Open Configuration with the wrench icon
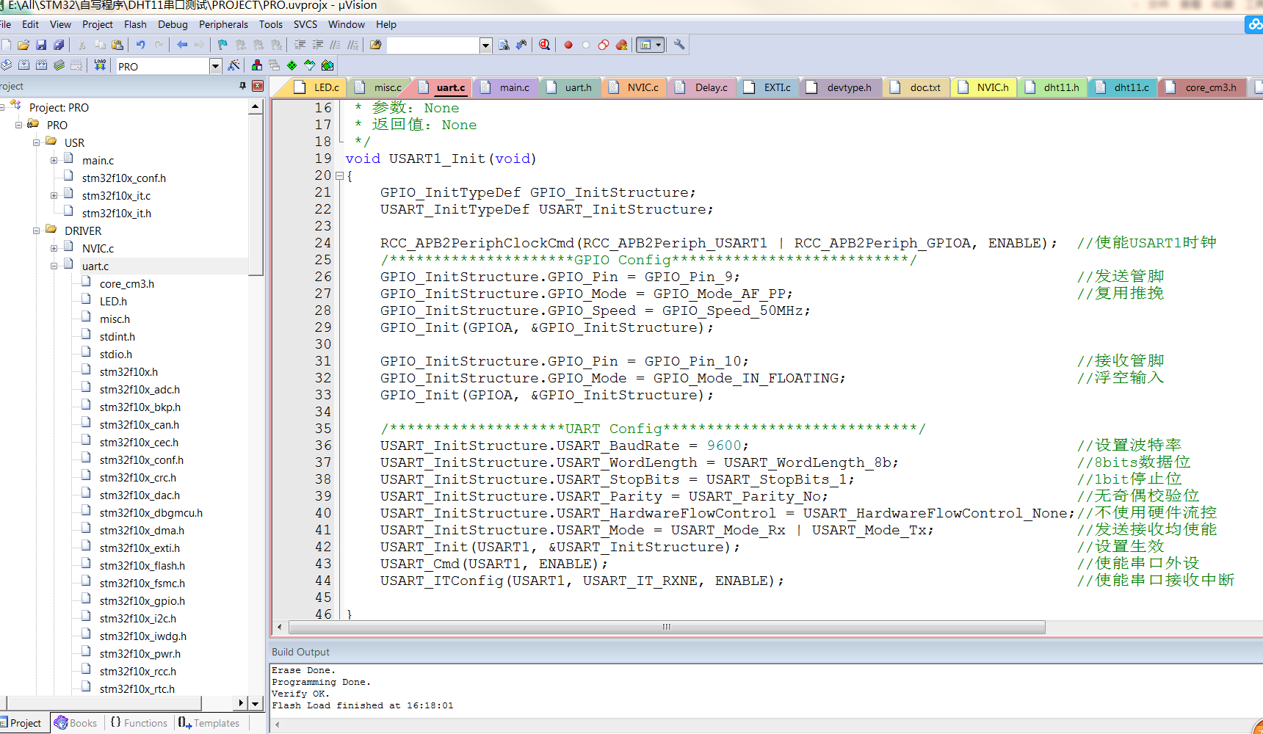Screen dimensions: 1263x734 [679, 45]
